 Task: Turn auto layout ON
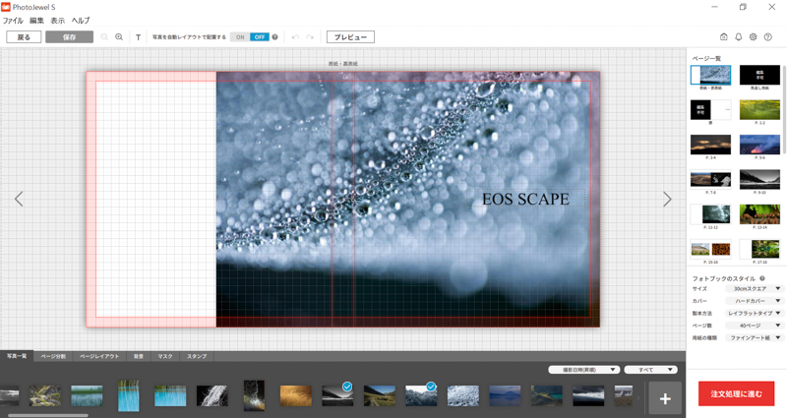point(240,37)
